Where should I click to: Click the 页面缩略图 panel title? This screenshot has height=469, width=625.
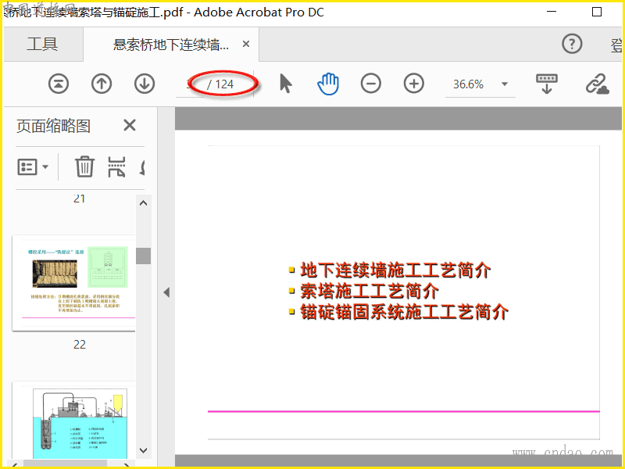coord(53,126)
